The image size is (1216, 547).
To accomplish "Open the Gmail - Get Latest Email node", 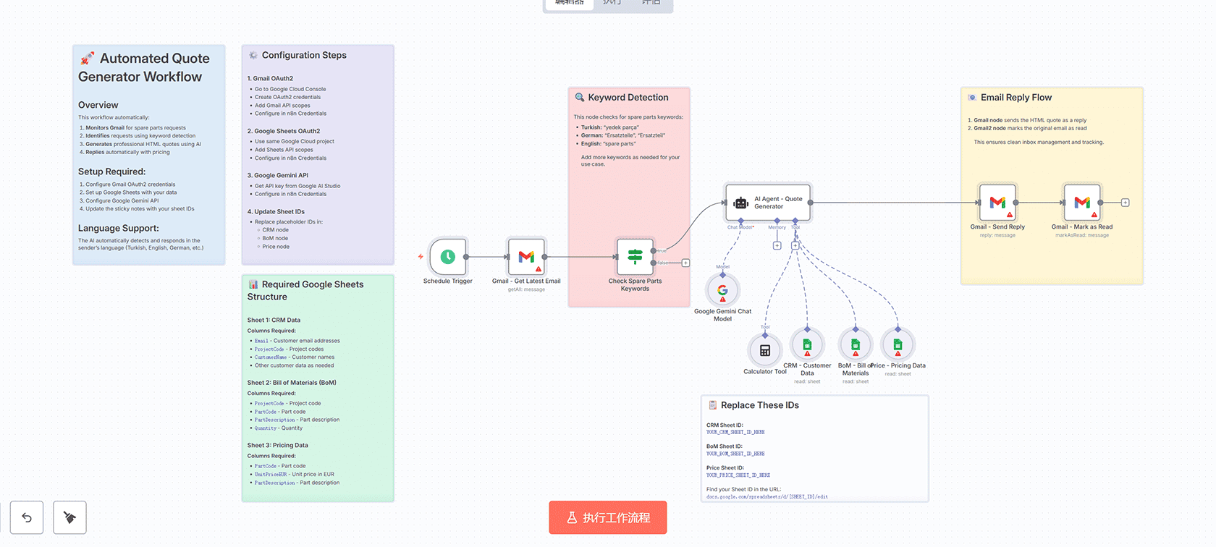I will [x=526, y=257].
